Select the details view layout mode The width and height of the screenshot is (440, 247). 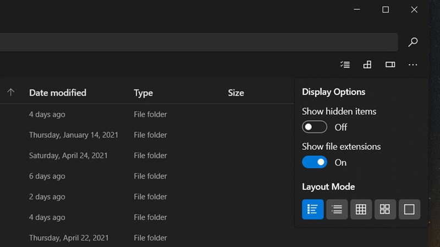tap(312, 209)
